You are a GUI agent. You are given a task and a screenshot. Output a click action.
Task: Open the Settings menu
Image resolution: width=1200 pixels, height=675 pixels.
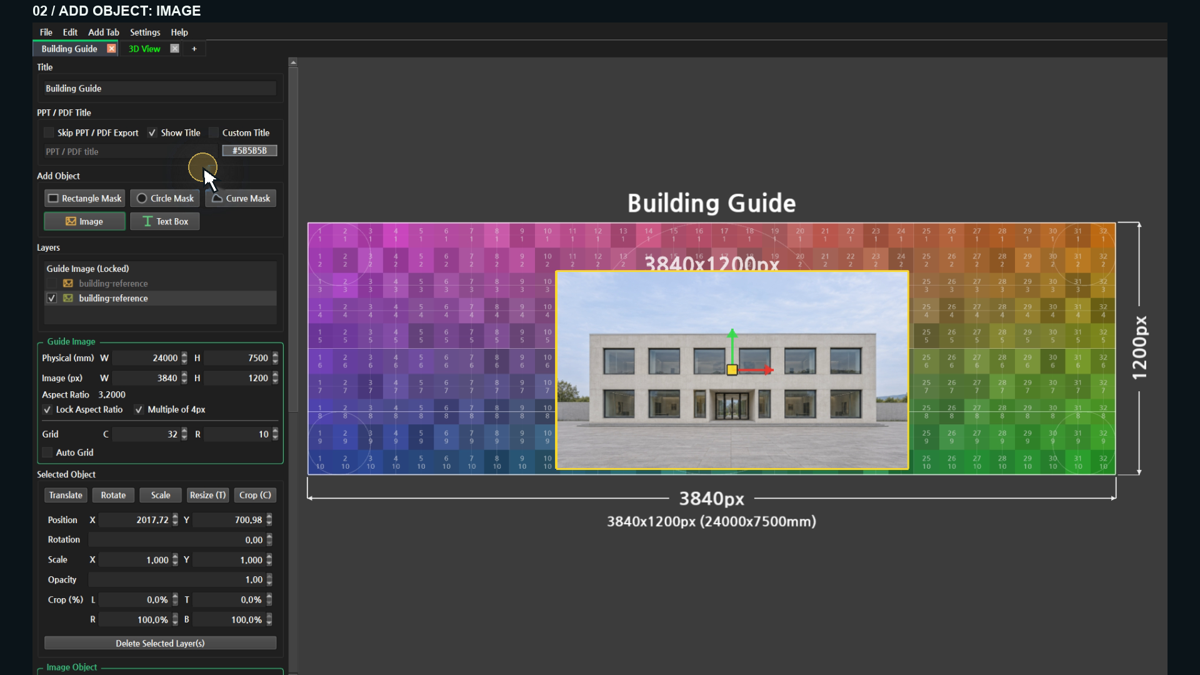(x=145, y=32)
